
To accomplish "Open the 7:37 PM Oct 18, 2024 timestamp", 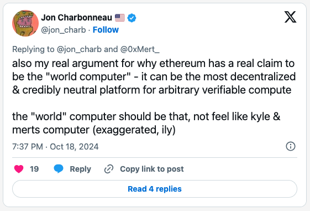I will click(x=55, y=147).
